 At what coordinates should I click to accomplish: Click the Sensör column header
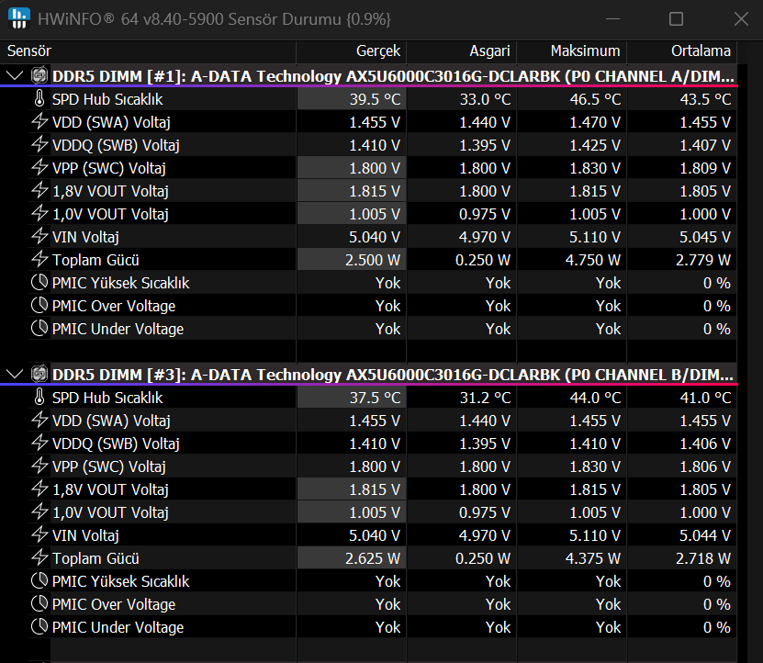point(148,51)
